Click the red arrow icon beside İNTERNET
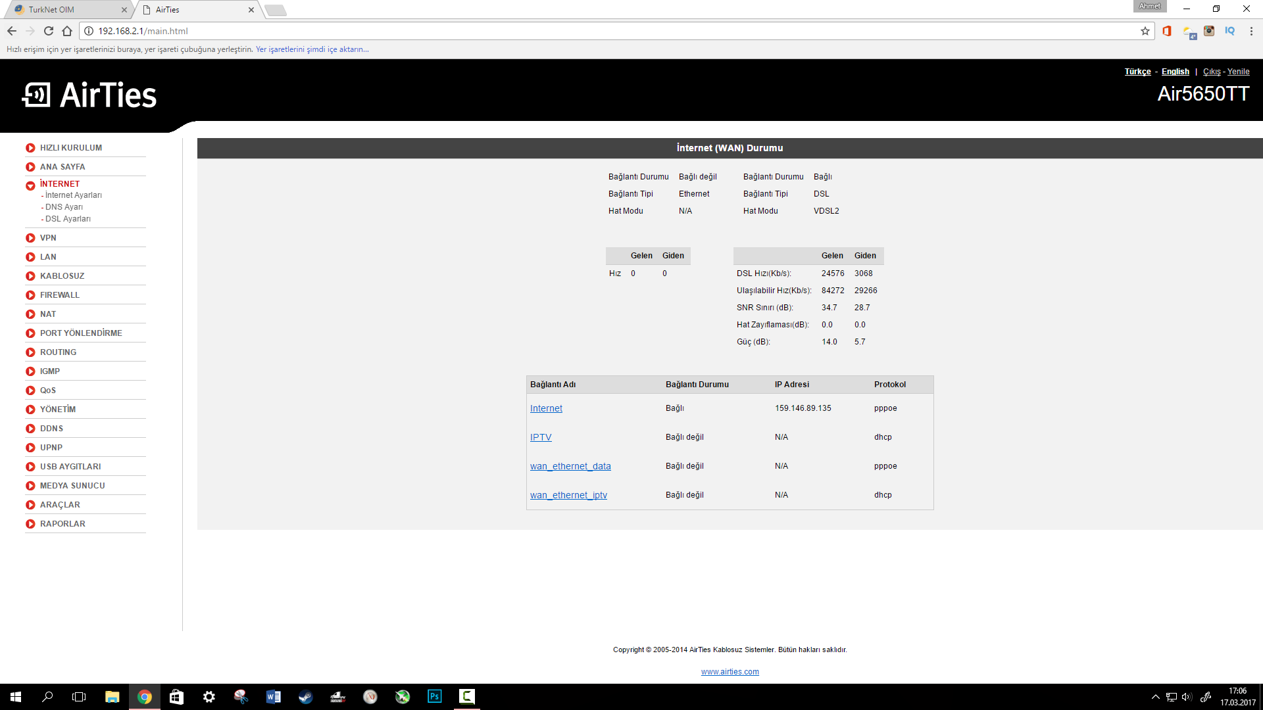The height and width of the screenshot is (710, 1263). 30,186
